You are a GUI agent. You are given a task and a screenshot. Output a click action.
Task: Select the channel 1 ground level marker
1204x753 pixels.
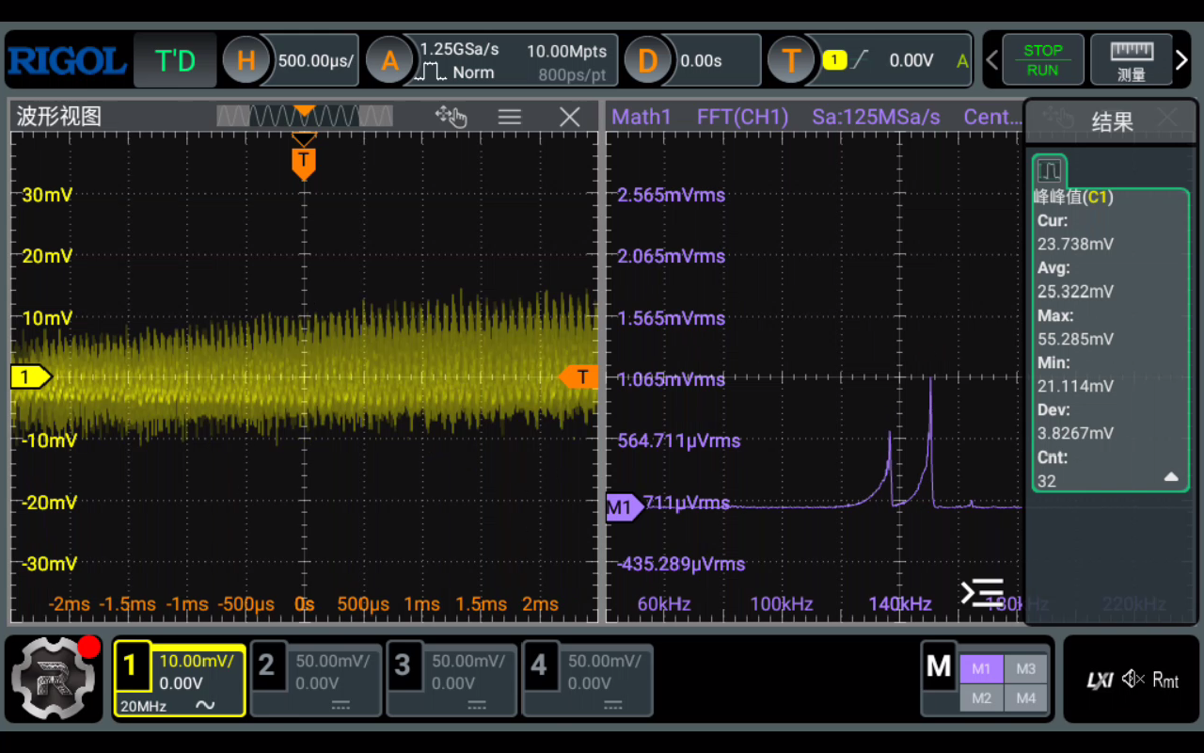30,377
